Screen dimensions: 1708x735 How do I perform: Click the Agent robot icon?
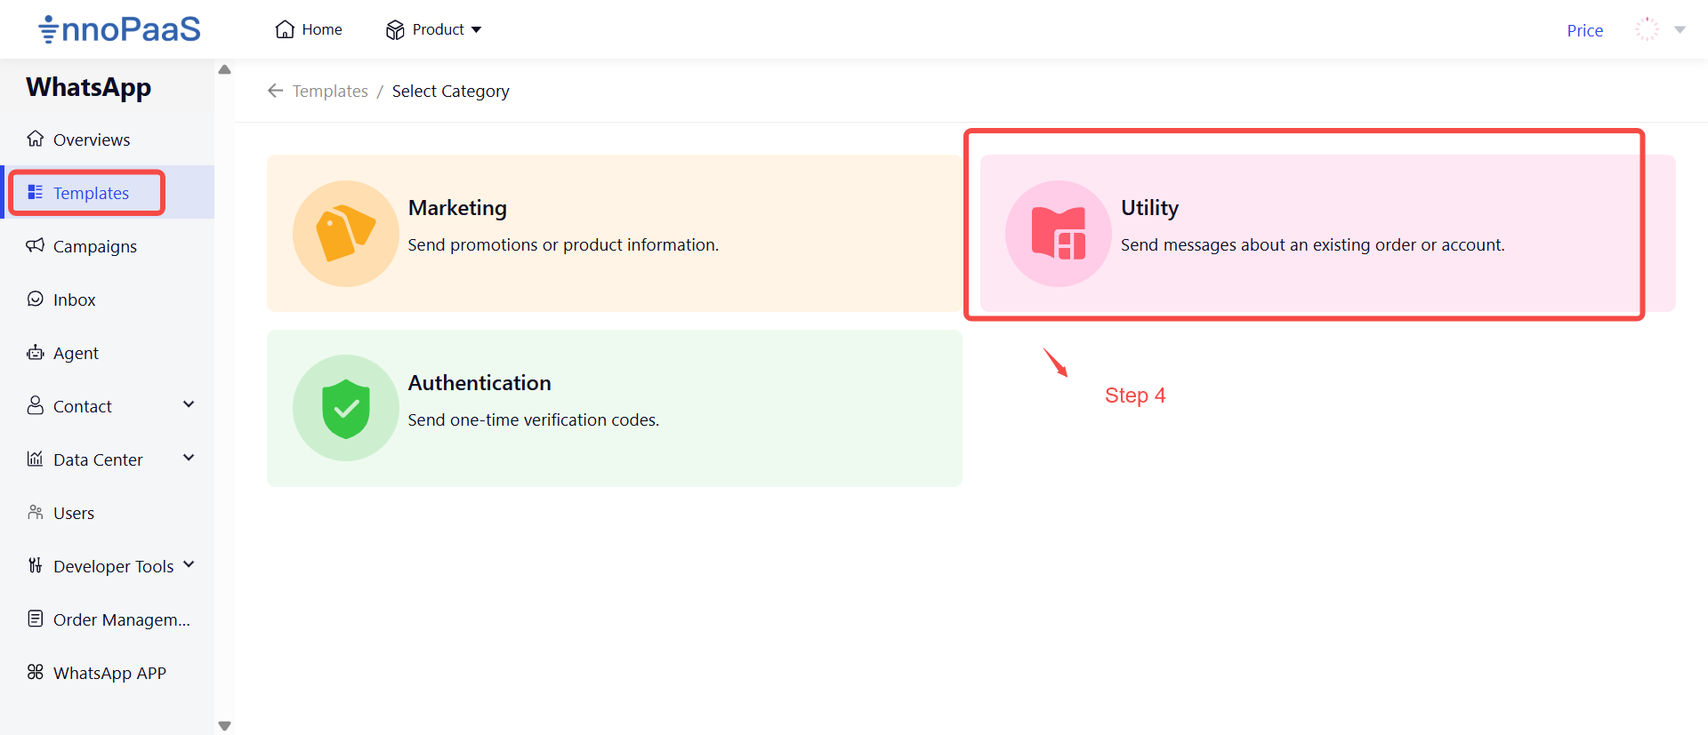[36, 352]
